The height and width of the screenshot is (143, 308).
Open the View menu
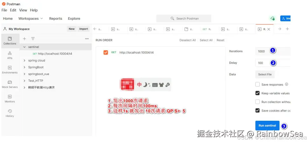[23, 10]
